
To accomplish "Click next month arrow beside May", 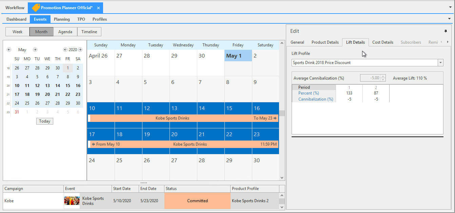I will tap(35, 50).
